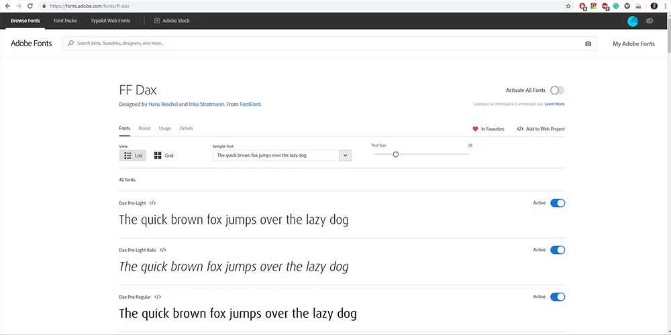Switch to the Usage tab
671x335 pixels.
[165, 128]
